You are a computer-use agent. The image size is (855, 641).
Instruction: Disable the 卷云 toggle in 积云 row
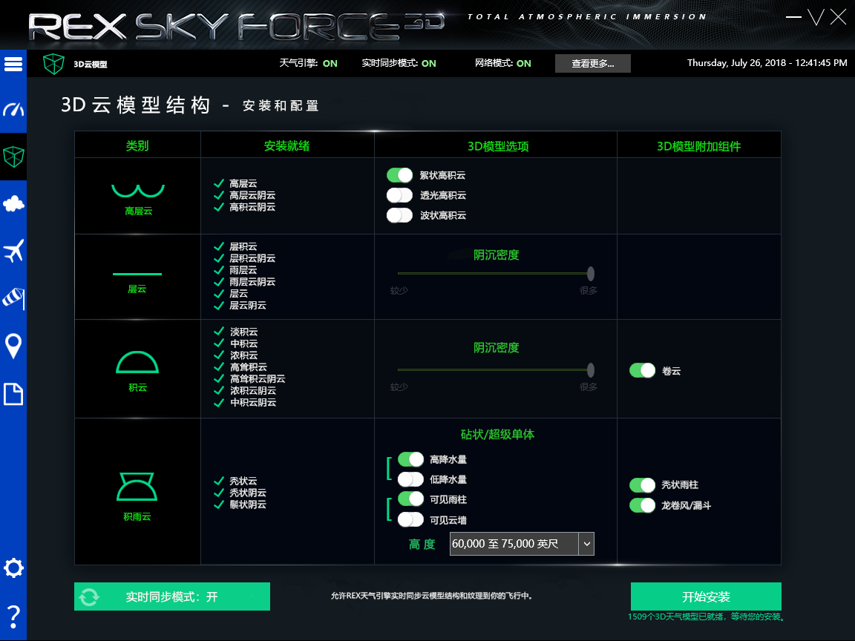click(641, 370)
